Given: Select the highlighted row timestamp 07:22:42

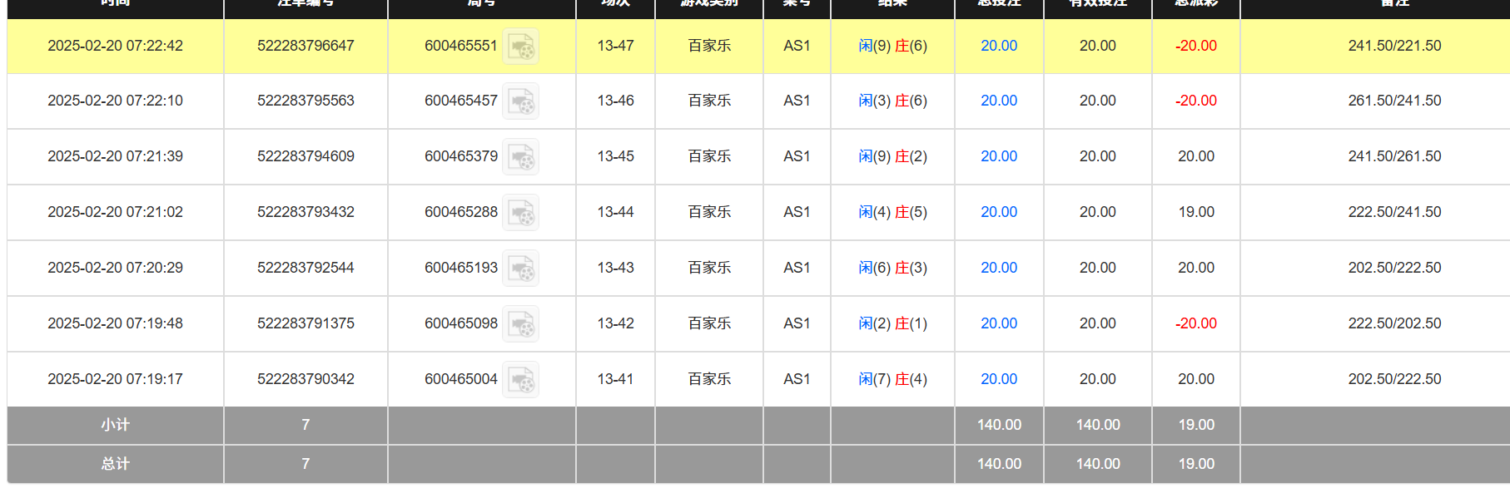Looking at the screenshot, I should [115, 46].
